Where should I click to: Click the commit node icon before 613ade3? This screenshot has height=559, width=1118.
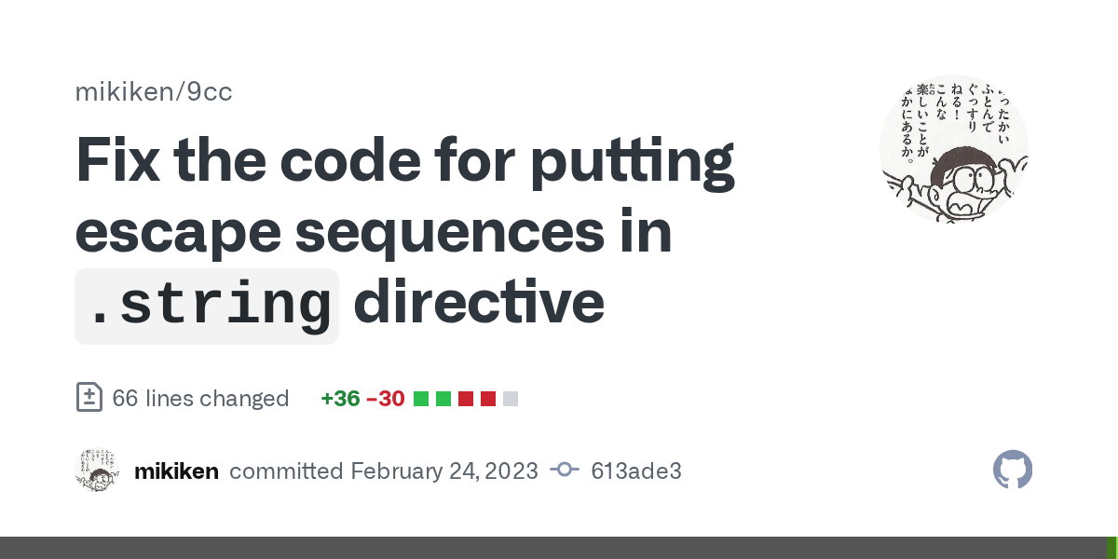pyautogui.click(x=565, y=470)
